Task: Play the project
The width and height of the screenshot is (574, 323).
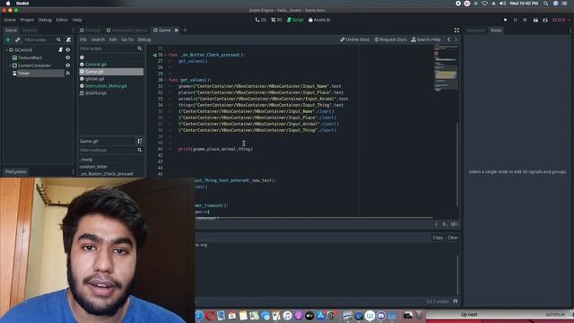Action: pyautogui.click(x=506, y=20)
